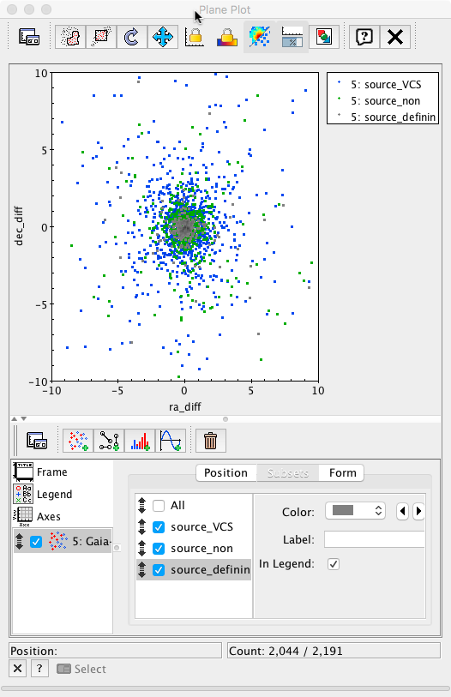Add a pair link plot layer
Viewport: 451px width, 697px height.
pyautogui.click(x=109, y=441)
